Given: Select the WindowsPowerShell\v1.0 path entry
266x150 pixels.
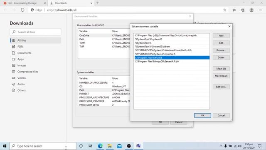Looking at the screenshot, I should click(x=172, y=50).
